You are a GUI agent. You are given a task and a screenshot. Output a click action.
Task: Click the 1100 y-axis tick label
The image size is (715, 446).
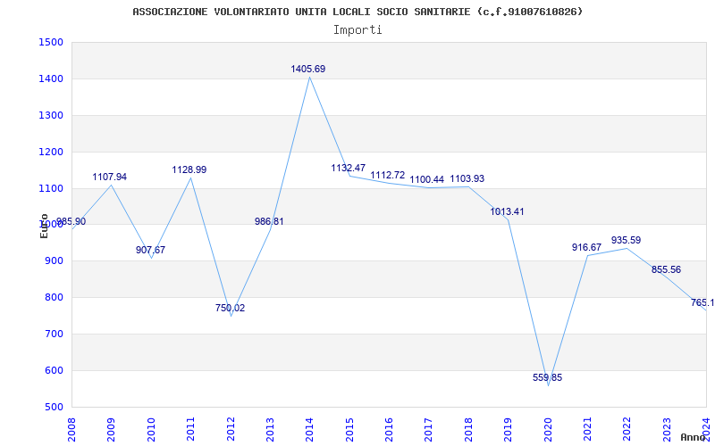coord(51,188)
